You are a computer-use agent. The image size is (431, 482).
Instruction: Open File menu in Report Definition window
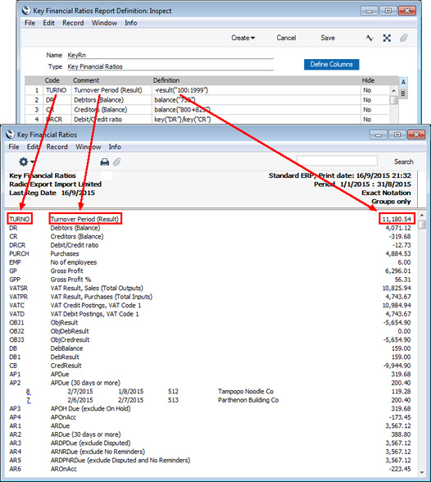(x=29, y=23)
